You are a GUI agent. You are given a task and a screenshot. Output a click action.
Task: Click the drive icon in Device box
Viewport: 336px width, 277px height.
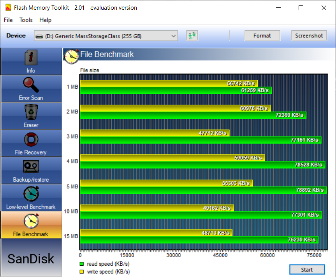[39, 37]
